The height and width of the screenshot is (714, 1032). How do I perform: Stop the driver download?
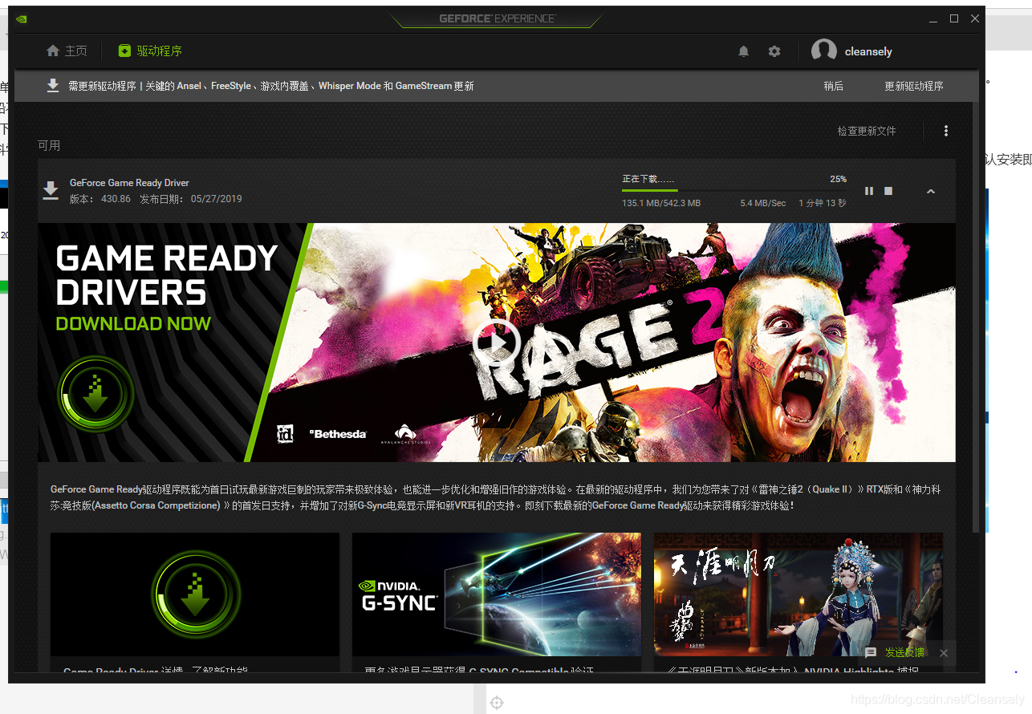[x=888, y=191]
